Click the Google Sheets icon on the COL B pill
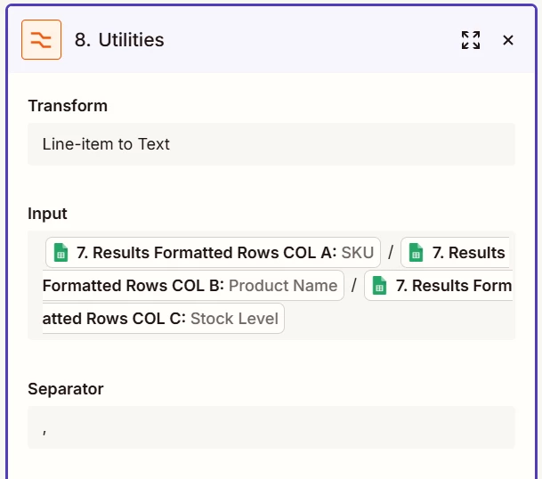 pyautogui.click(x=416, y=253)
